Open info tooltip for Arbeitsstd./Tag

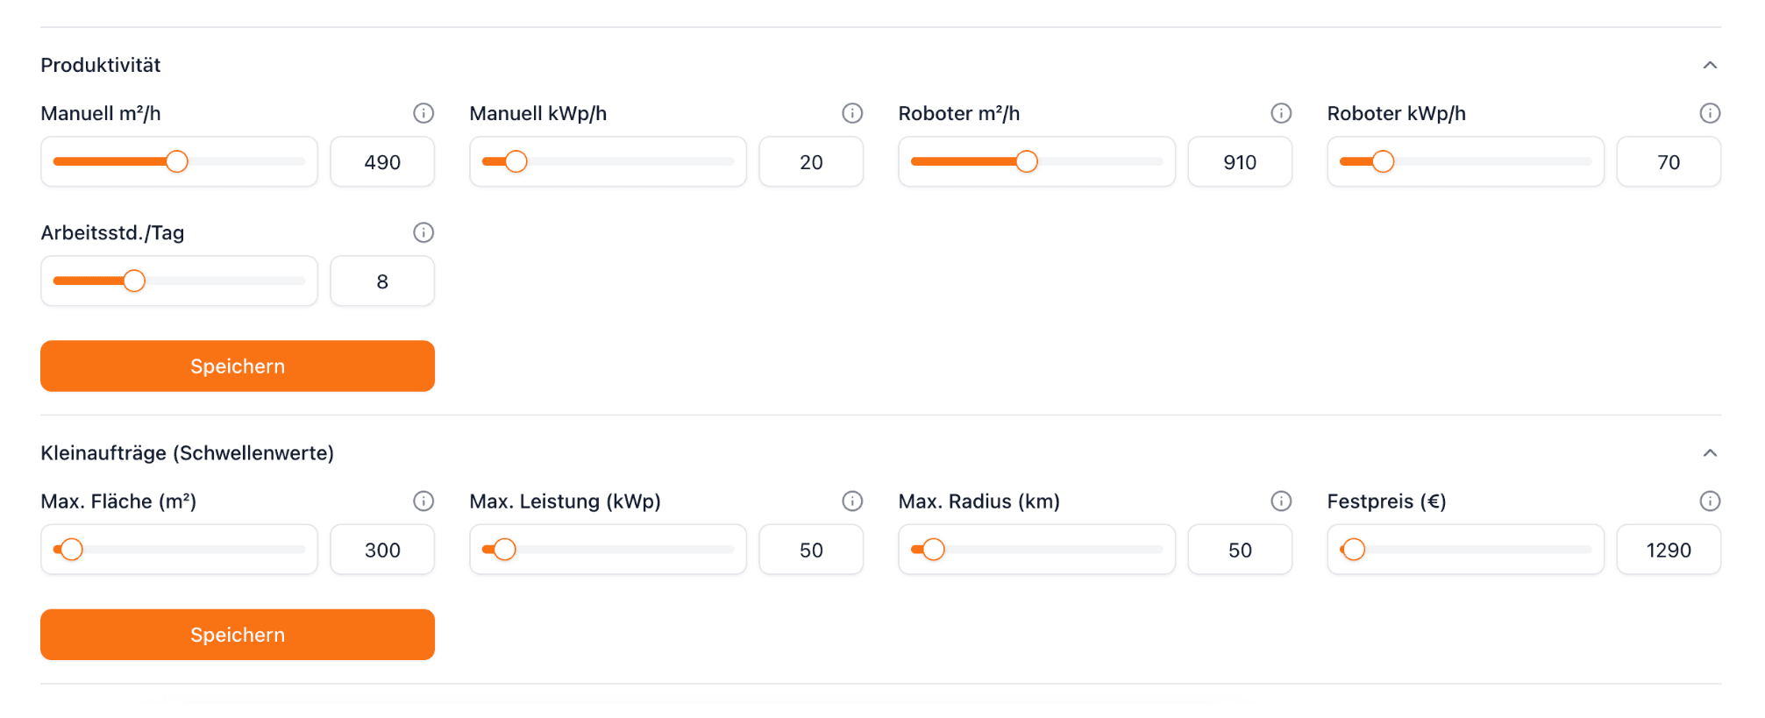point(423,232)
